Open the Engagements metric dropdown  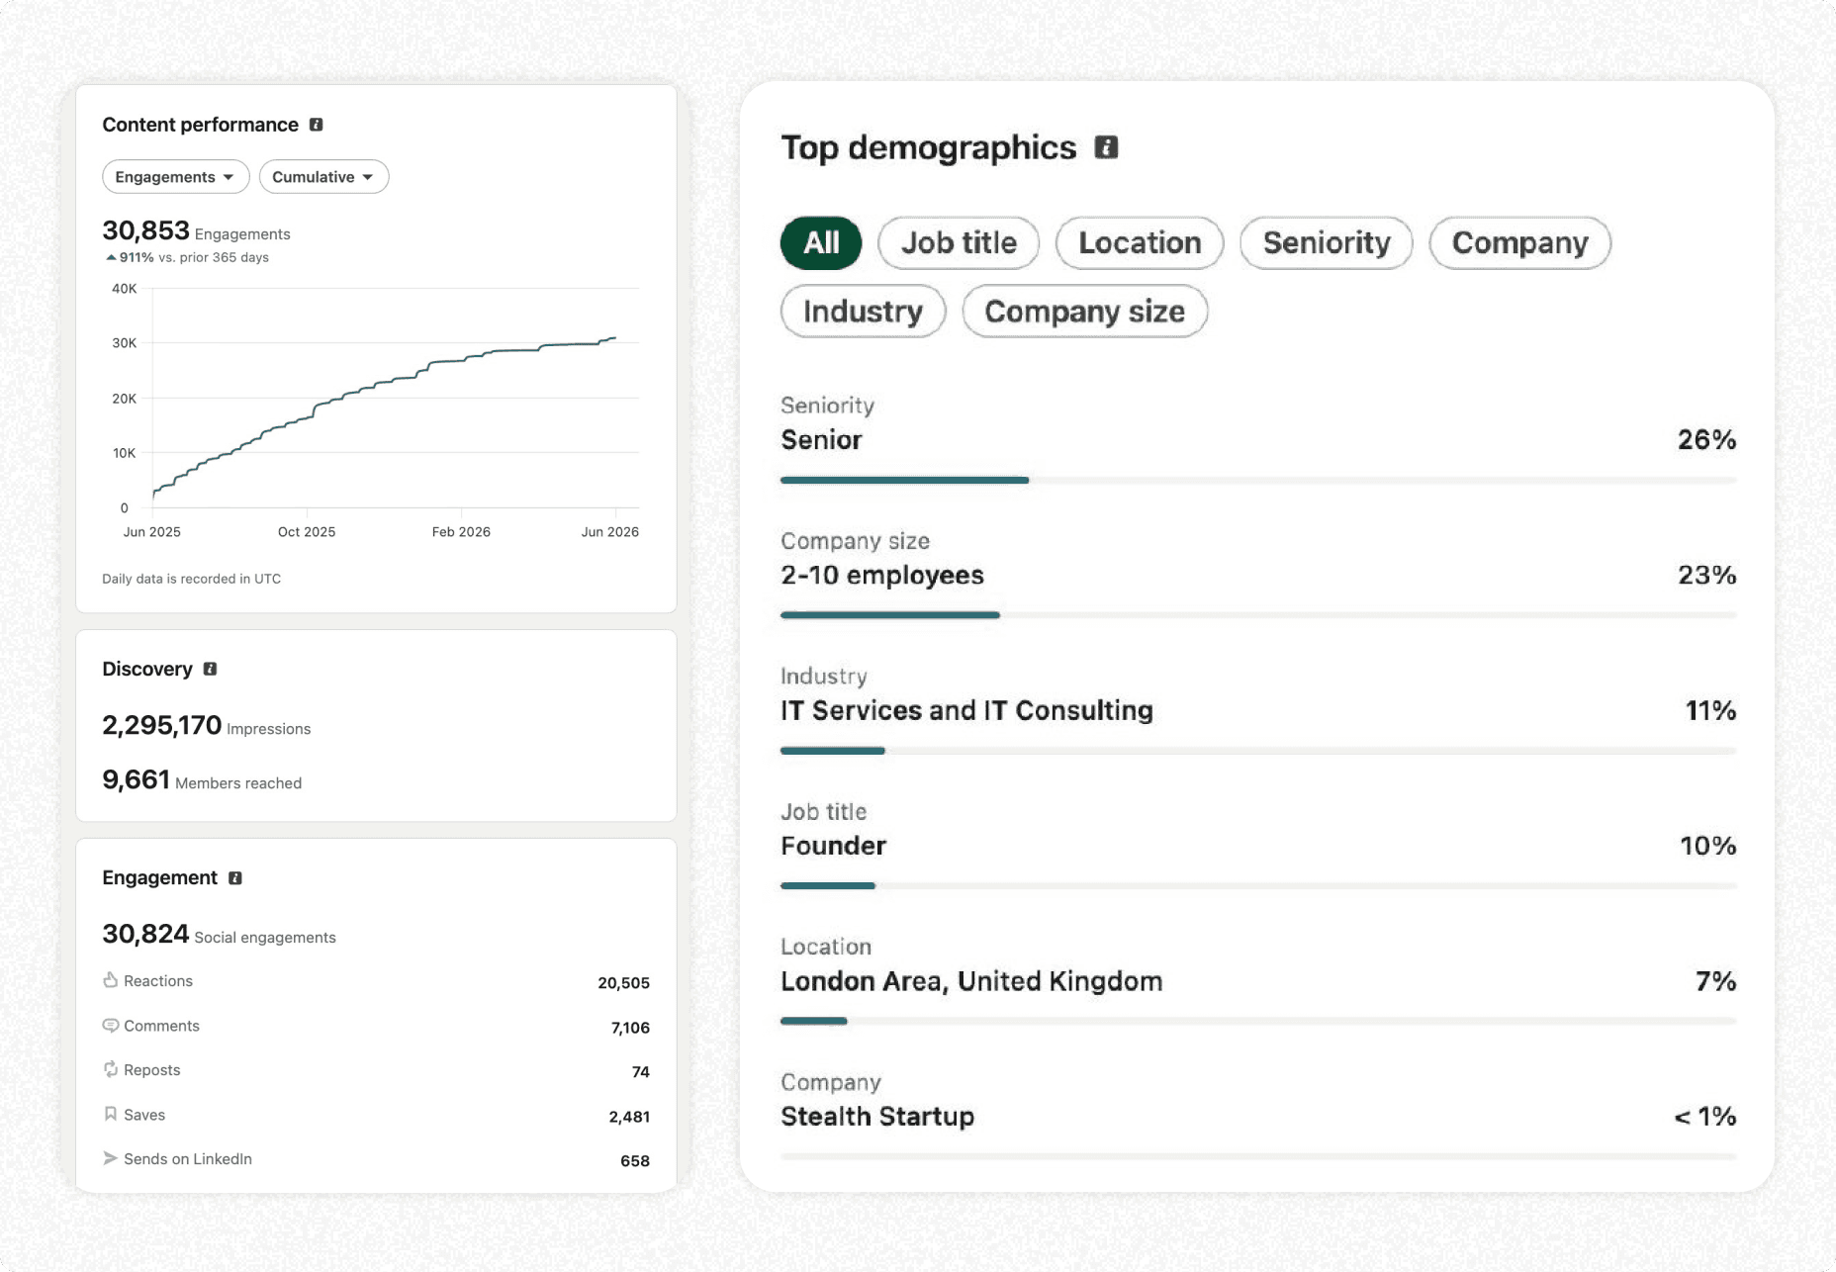click(x=175, y=177)
